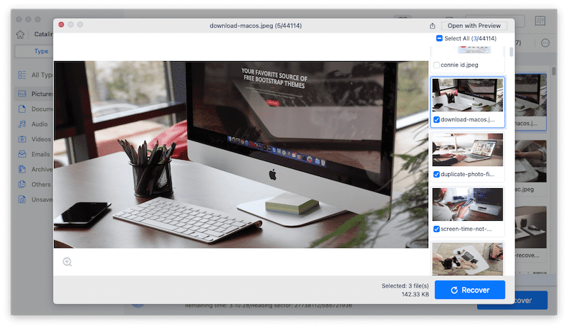This screenshot has height=328, width=568.
Task: Select the Emails envelope icon in sidebar
Action: coord(22,154)
